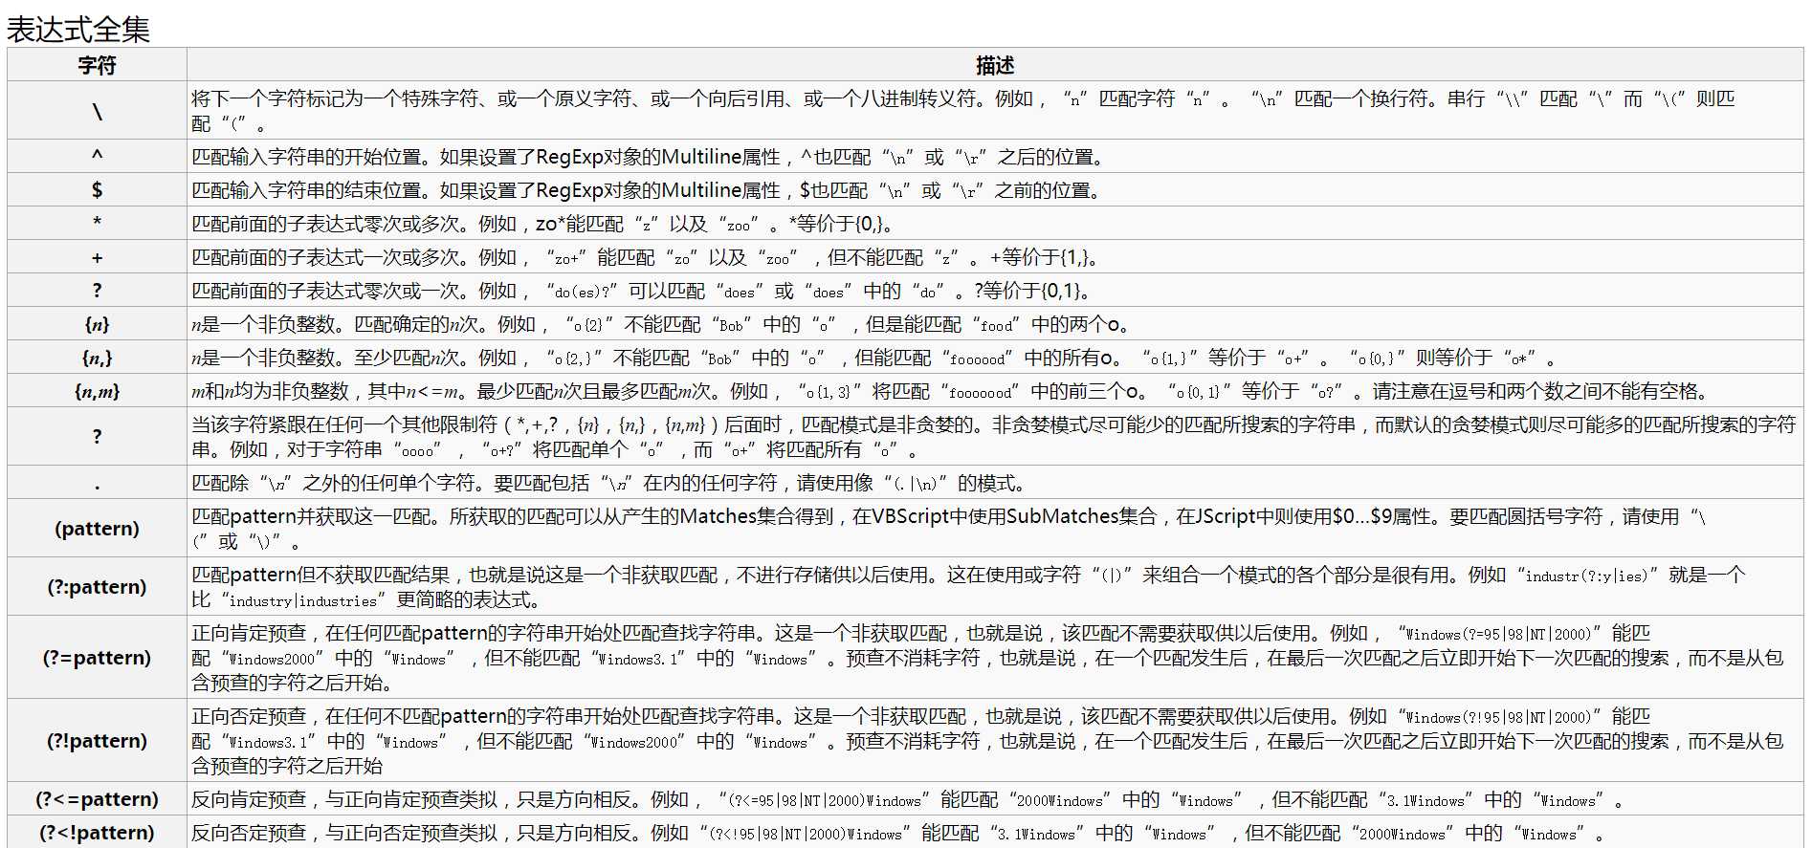Click description 匹配除\n之外的任何单个字符
Image resolution: width=1812 pixels, height=848 pixels.
[995, 483]
